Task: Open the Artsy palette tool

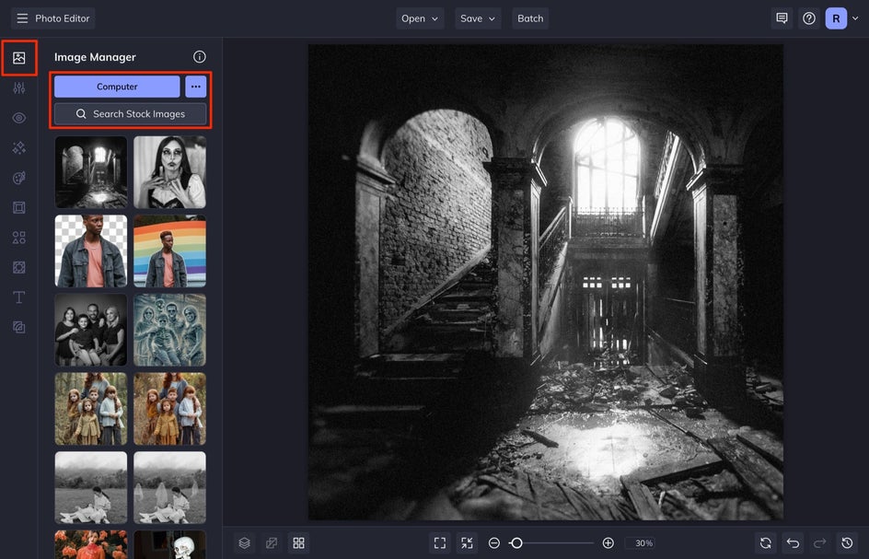Action: point(18,178)
